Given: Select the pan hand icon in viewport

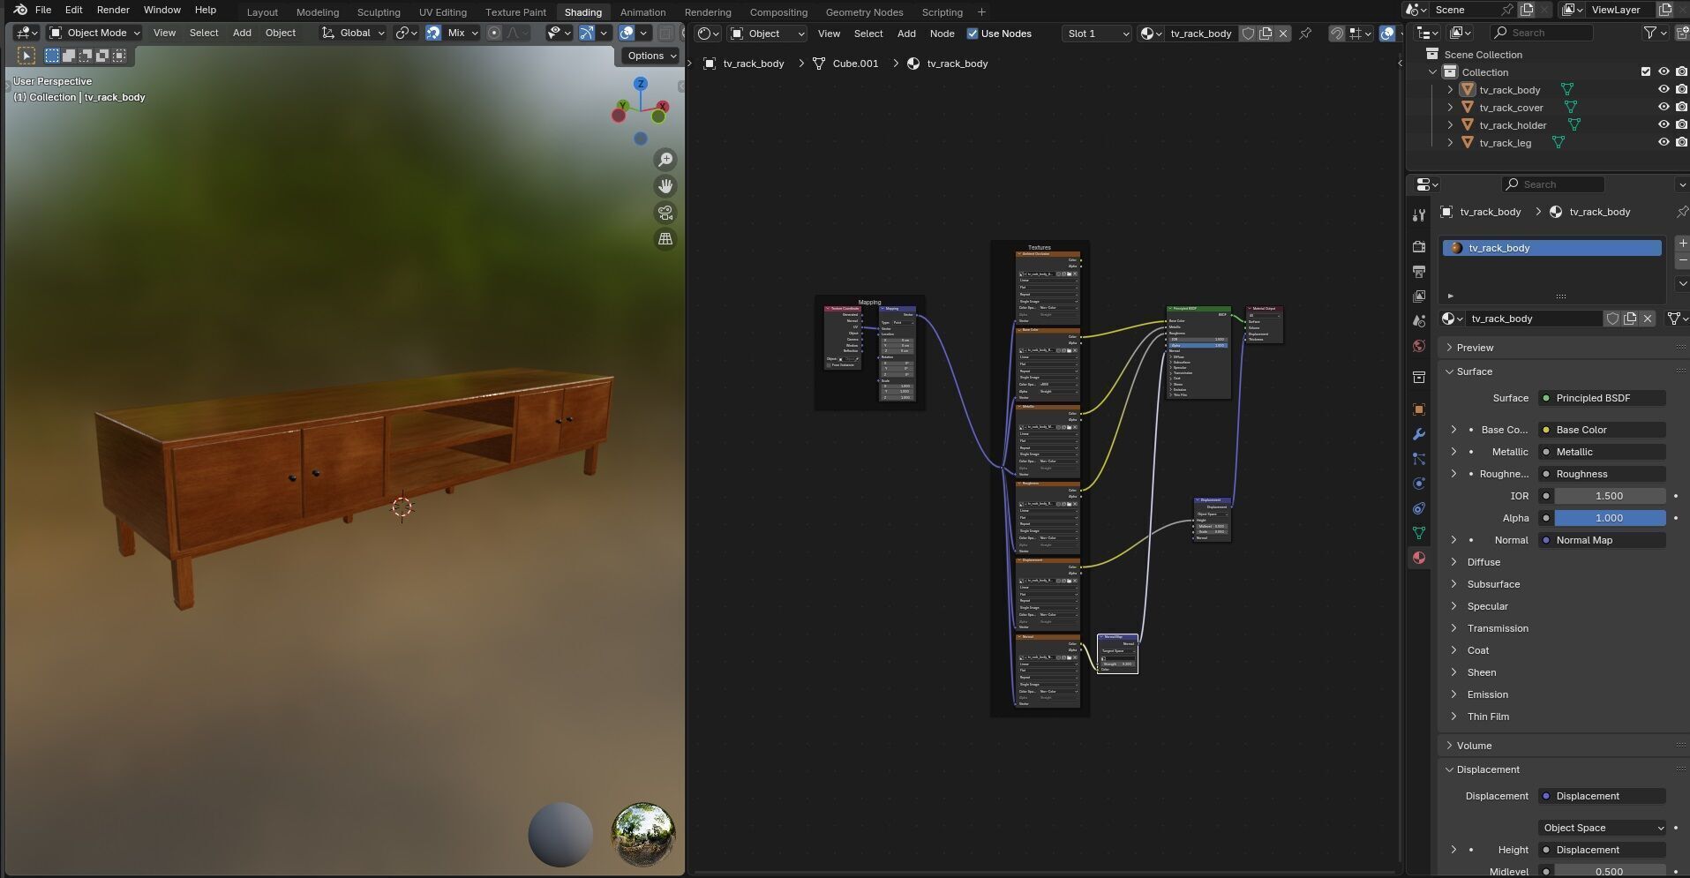Looking at the screenshot, I should pyautogui.click(x=665, y=186).
